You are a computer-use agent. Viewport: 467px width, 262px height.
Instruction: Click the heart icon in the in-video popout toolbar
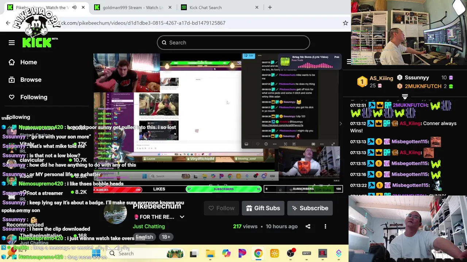click(258, 144)
